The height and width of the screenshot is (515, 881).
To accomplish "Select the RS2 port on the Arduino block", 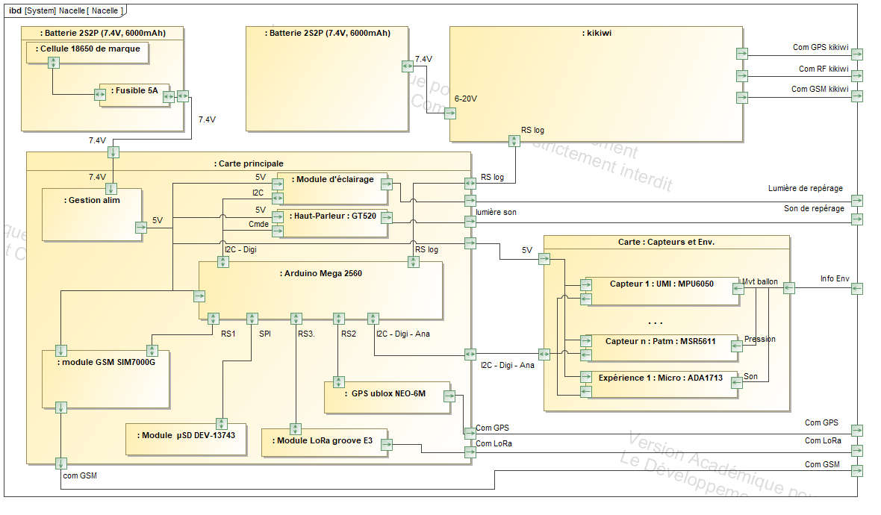I will 338,319.
